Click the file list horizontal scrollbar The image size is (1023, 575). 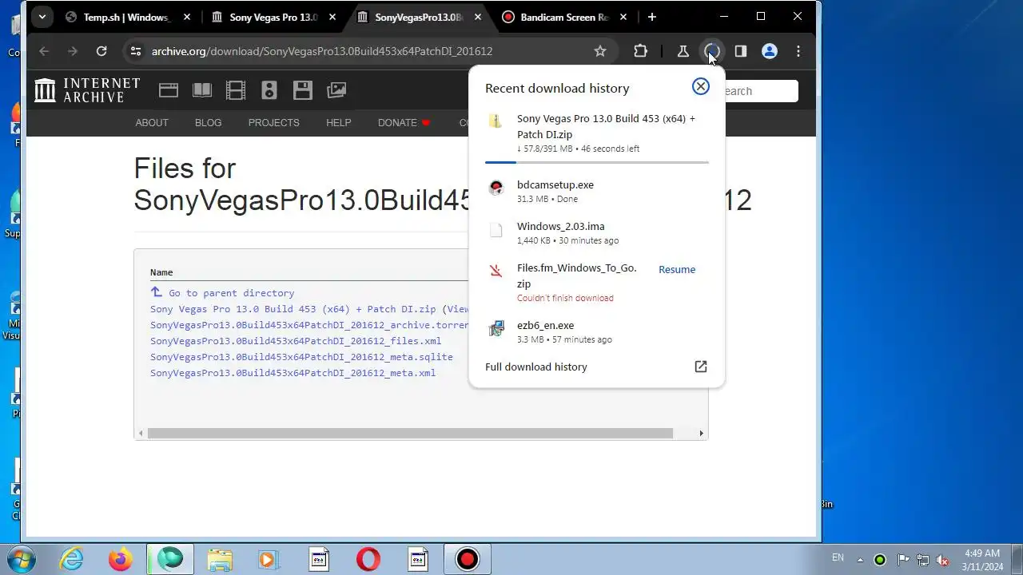pos(410,433)
